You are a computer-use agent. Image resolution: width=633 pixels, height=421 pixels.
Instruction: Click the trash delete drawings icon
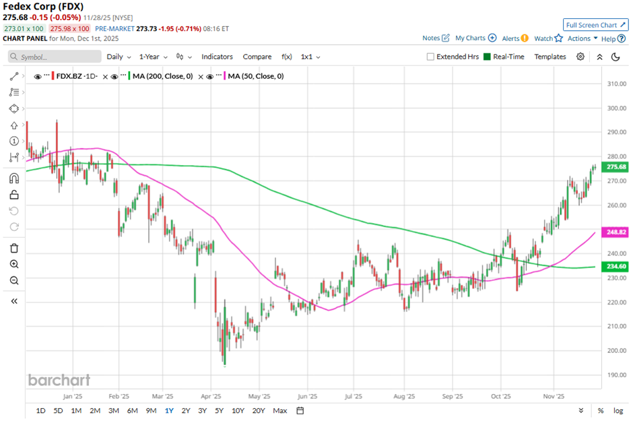point(14,248)
